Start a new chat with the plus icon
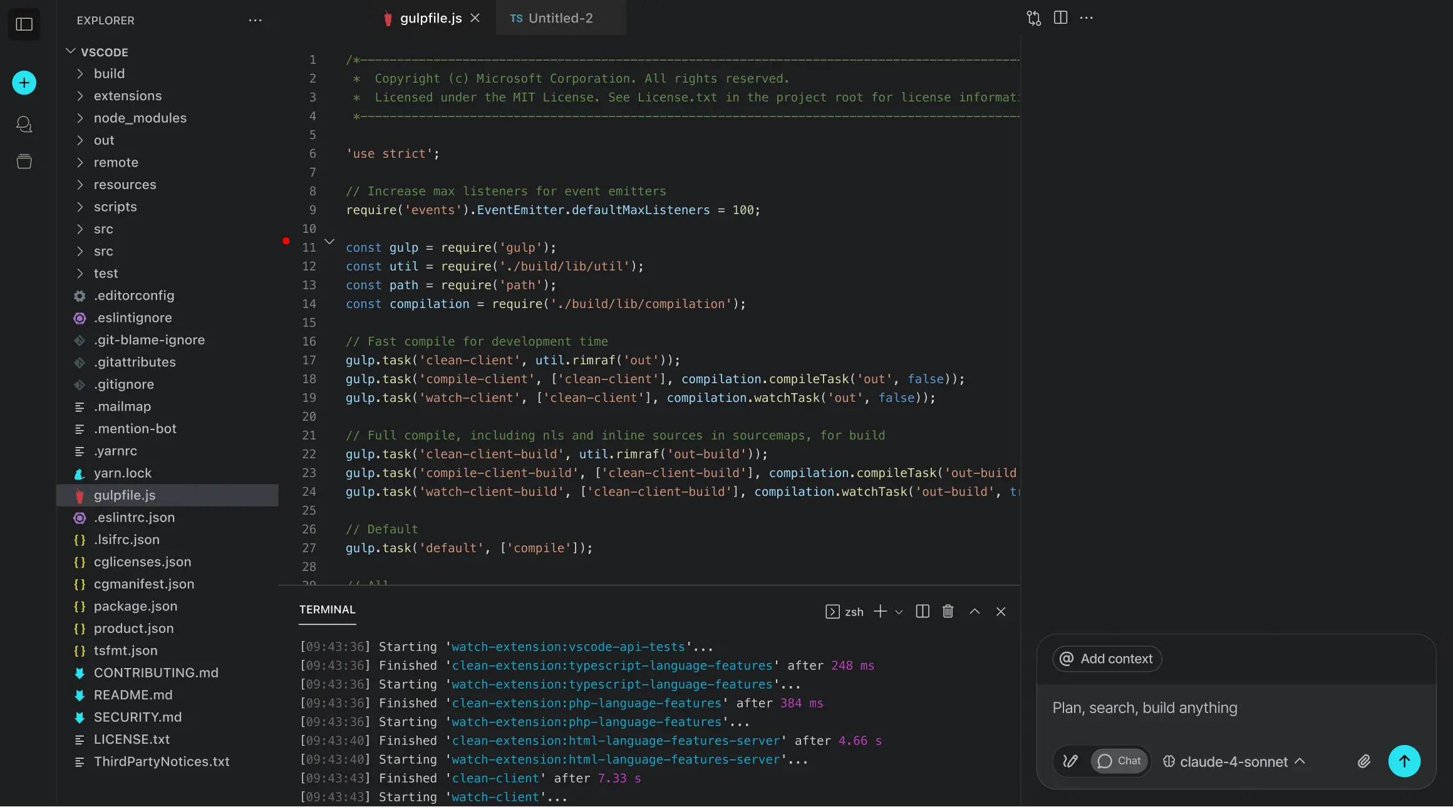 pos(23,82)
